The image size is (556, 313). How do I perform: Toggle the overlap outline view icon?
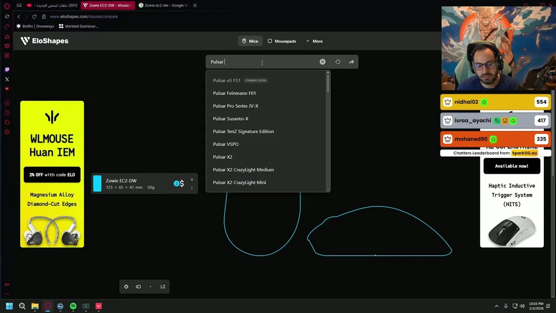pos(139,286)
